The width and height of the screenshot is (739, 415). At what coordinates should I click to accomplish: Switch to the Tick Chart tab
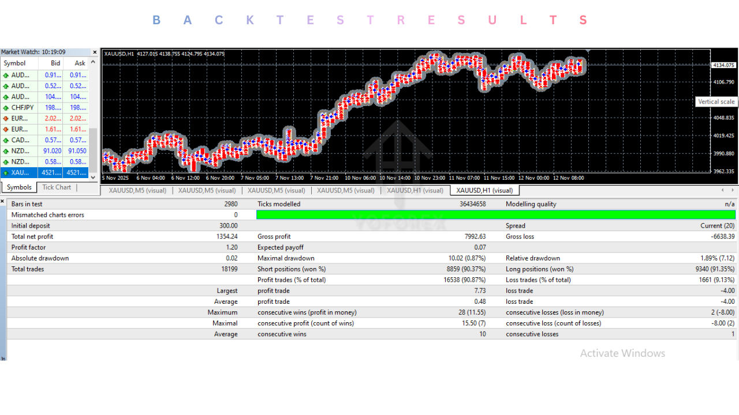pos(56,187)
